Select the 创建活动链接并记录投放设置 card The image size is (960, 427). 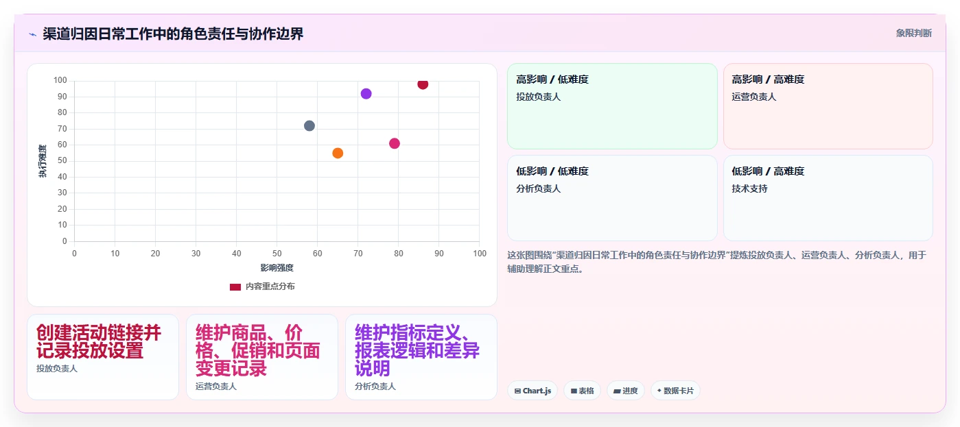coord(103,357)
